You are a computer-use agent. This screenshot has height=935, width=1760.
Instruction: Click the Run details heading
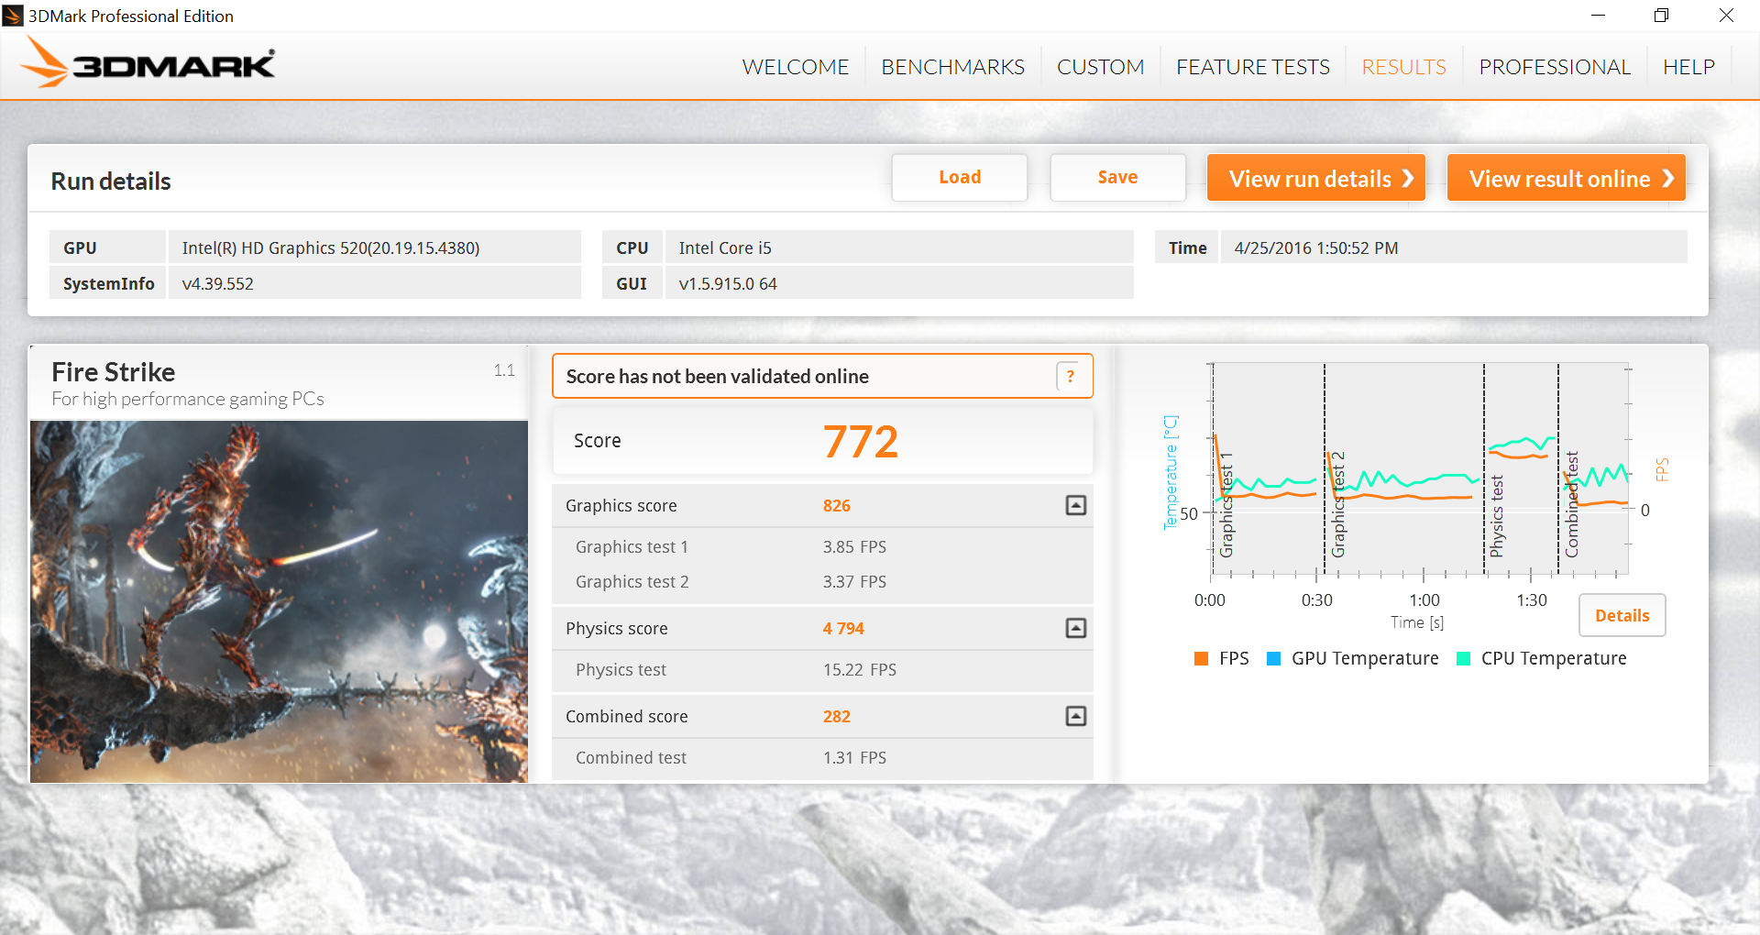click(x=111, y=181)
